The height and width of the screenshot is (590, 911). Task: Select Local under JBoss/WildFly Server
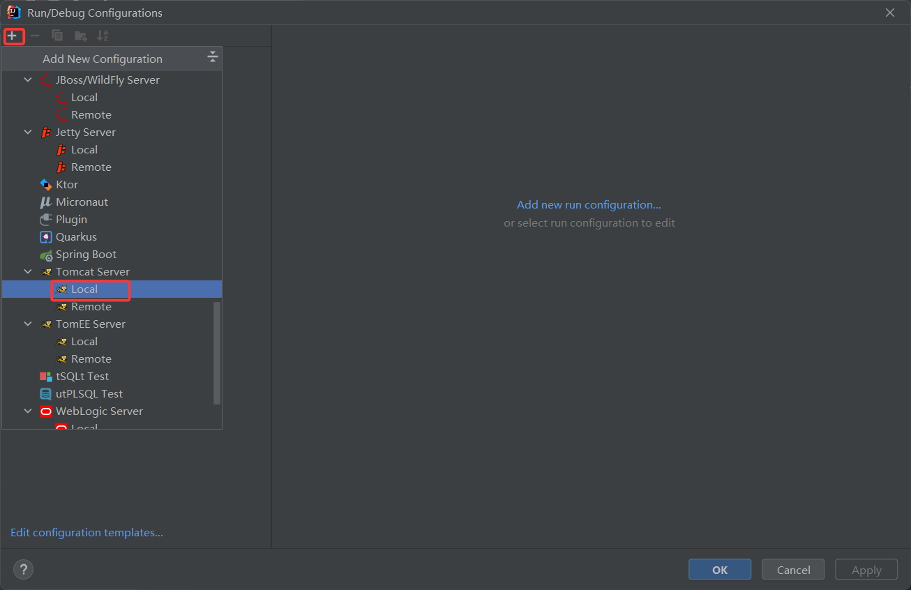coord(112,98)
